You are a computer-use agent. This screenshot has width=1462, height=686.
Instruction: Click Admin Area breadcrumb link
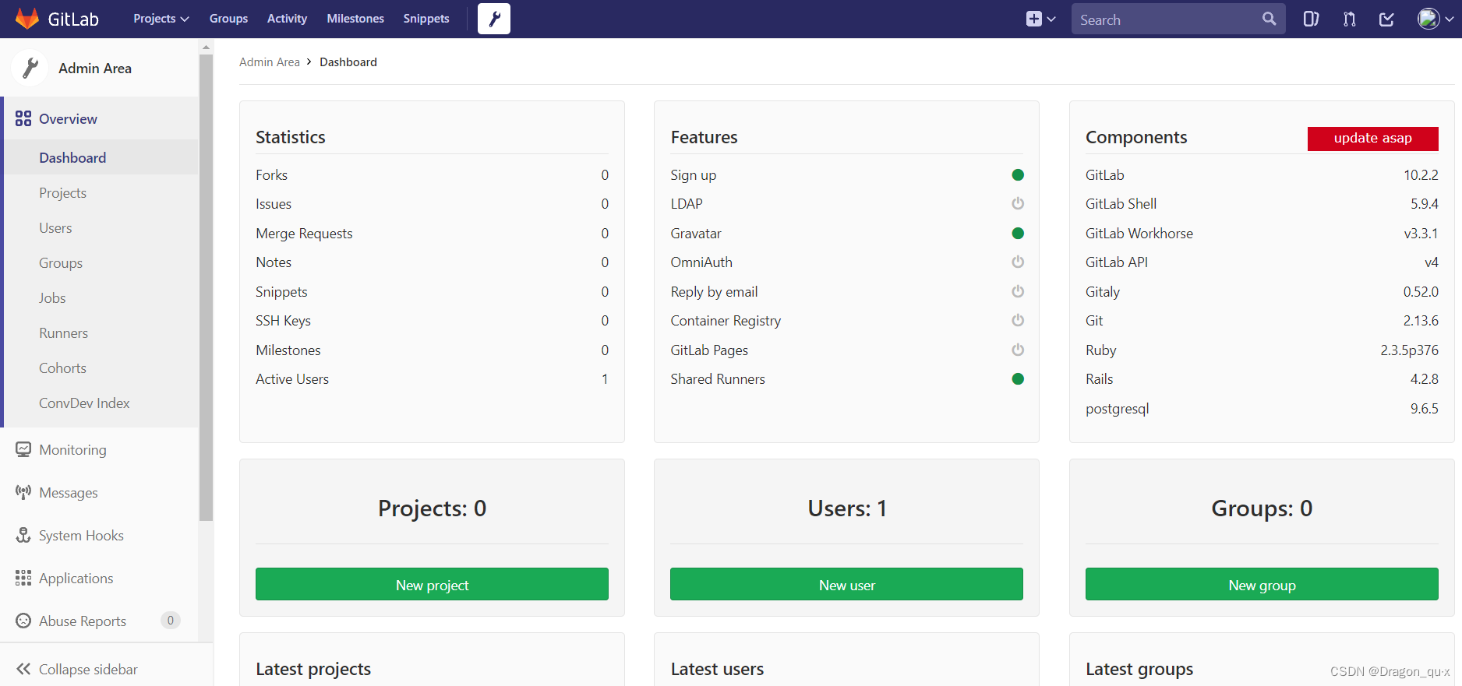point(270,62)
